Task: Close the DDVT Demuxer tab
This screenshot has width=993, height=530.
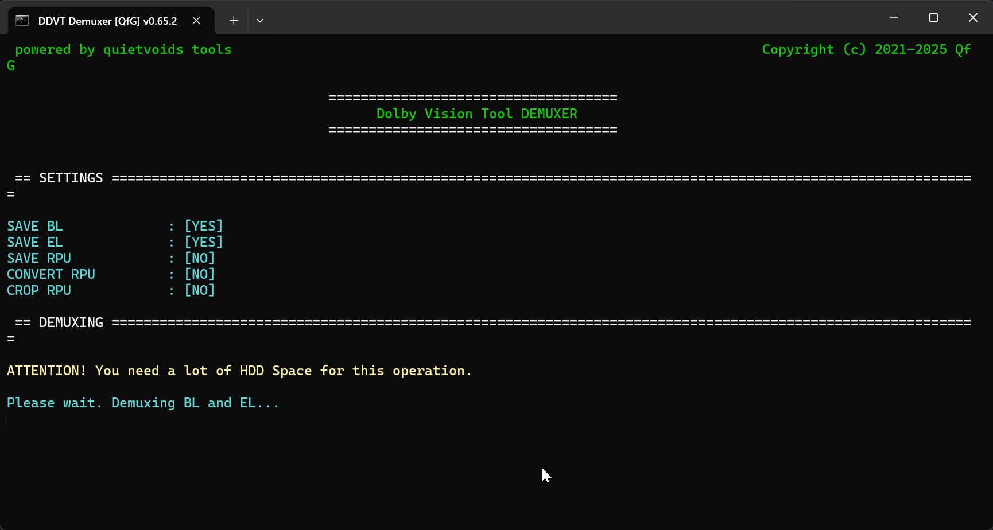Action: 196,21
